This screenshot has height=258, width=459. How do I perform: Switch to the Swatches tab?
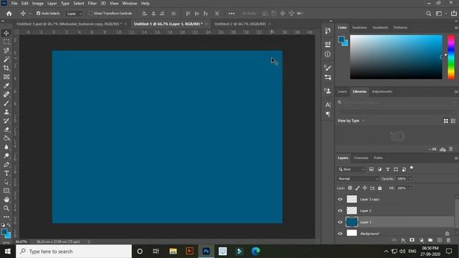[359, 27]
